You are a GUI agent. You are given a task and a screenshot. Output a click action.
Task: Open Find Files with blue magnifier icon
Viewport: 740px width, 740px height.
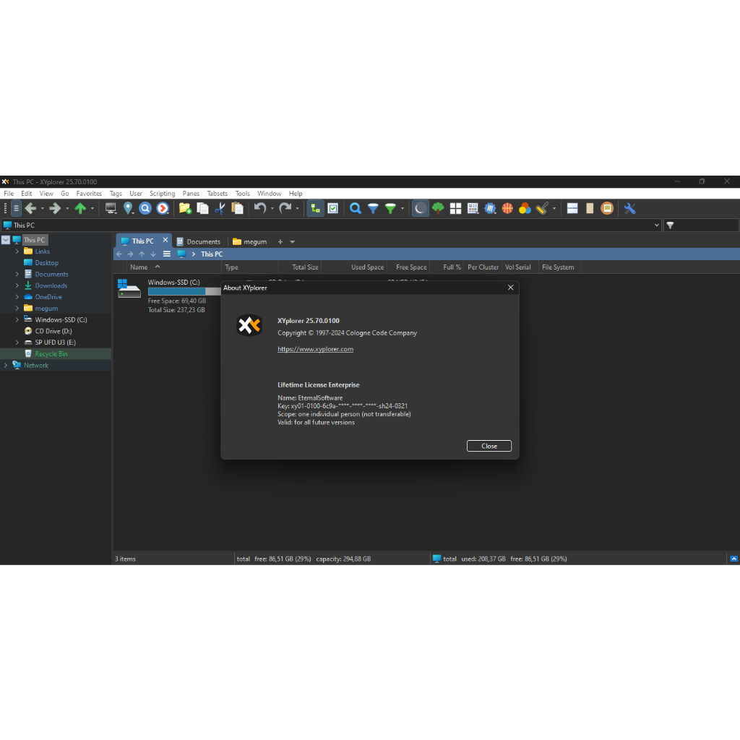pos(356,209)
